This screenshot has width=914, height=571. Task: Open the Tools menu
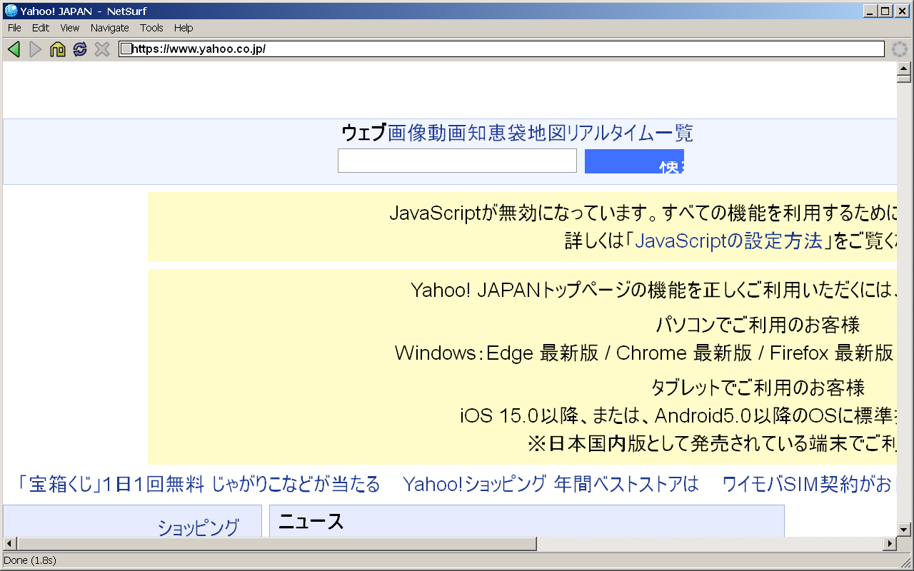click(x=151, y=28)
